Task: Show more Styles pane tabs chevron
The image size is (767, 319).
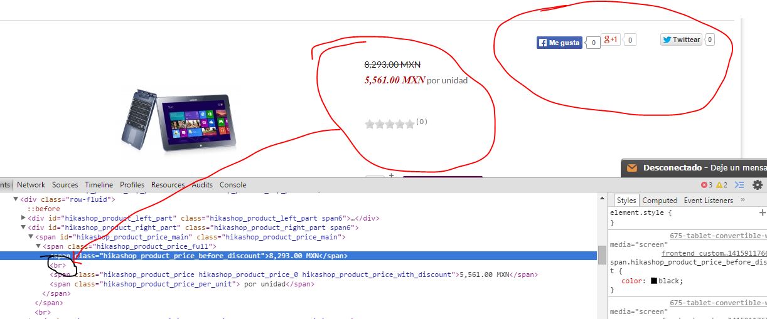Action: coord(743,200)
